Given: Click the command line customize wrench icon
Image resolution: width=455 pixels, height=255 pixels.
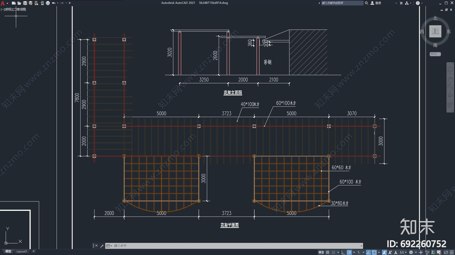Looking at the screenshot, I should point(102,246).
